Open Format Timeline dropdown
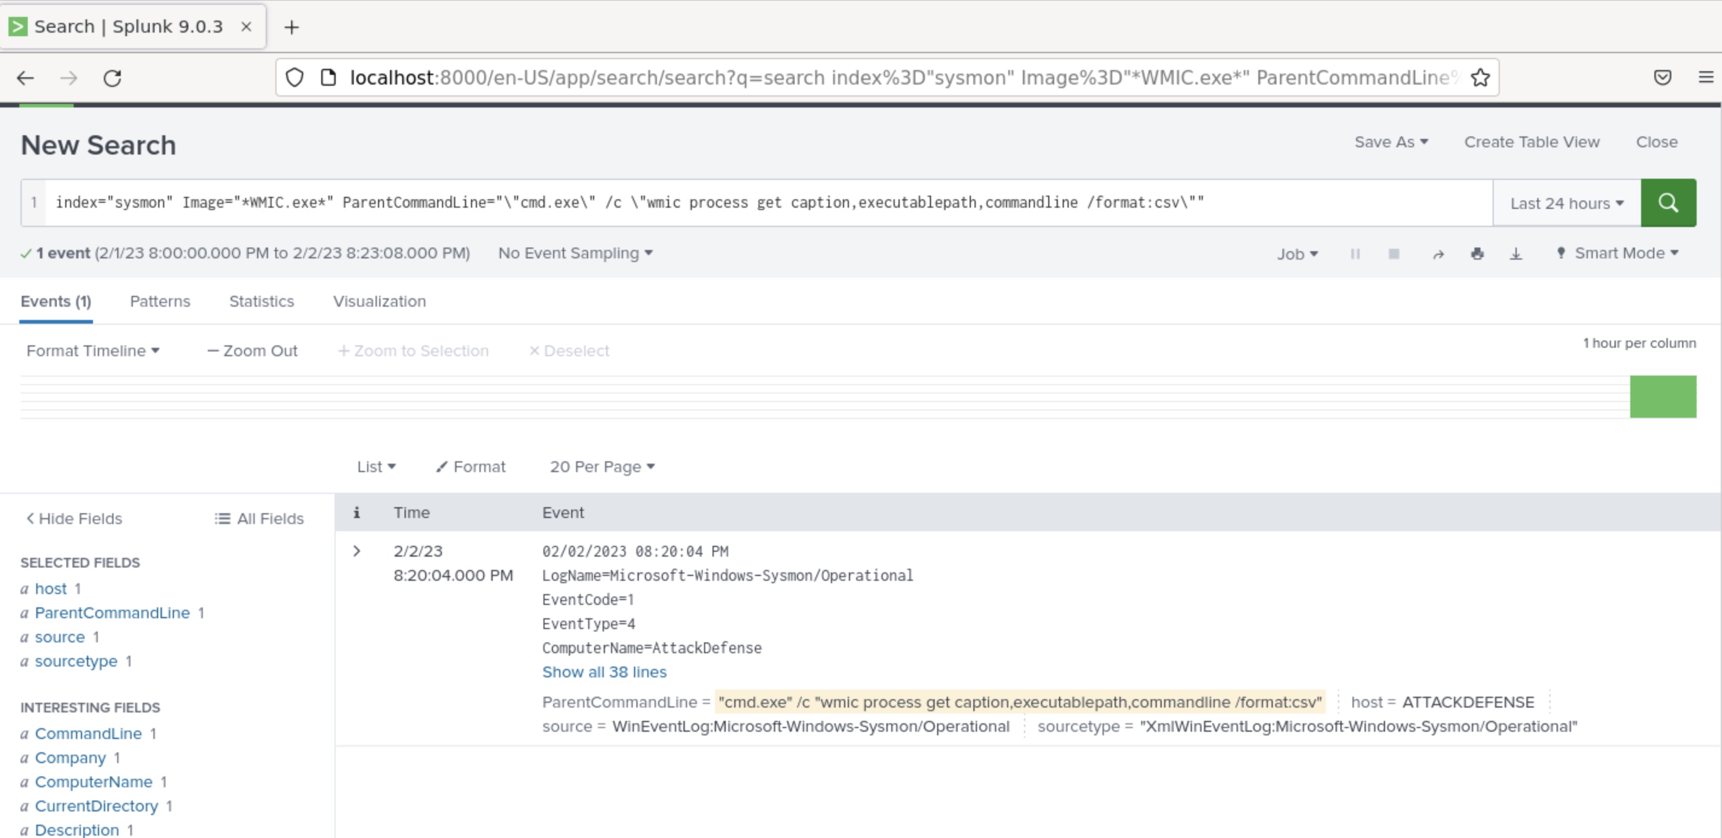 (93, 351)
